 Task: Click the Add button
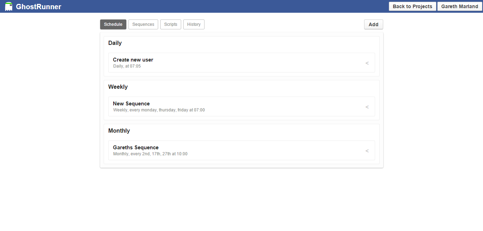click(373, 24)
